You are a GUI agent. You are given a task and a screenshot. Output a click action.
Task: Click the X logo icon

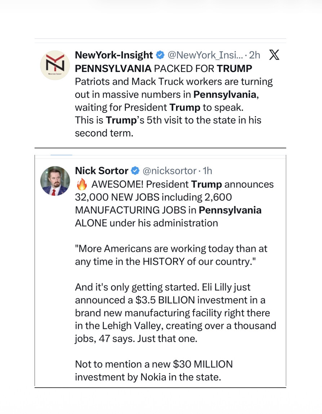(274, 55)
